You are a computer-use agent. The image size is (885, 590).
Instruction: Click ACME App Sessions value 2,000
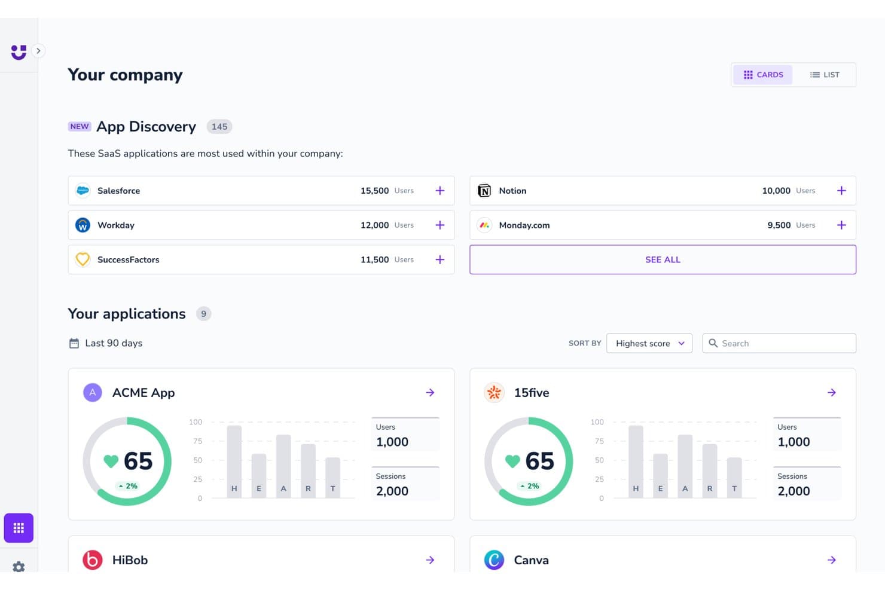pos(392,491)
